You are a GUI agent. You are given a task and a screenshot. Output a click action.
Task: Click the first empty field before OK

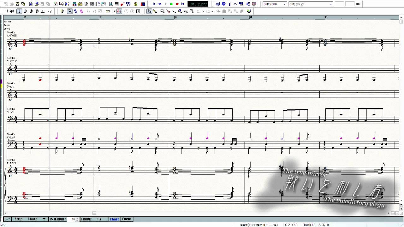(x=339, y=4)
